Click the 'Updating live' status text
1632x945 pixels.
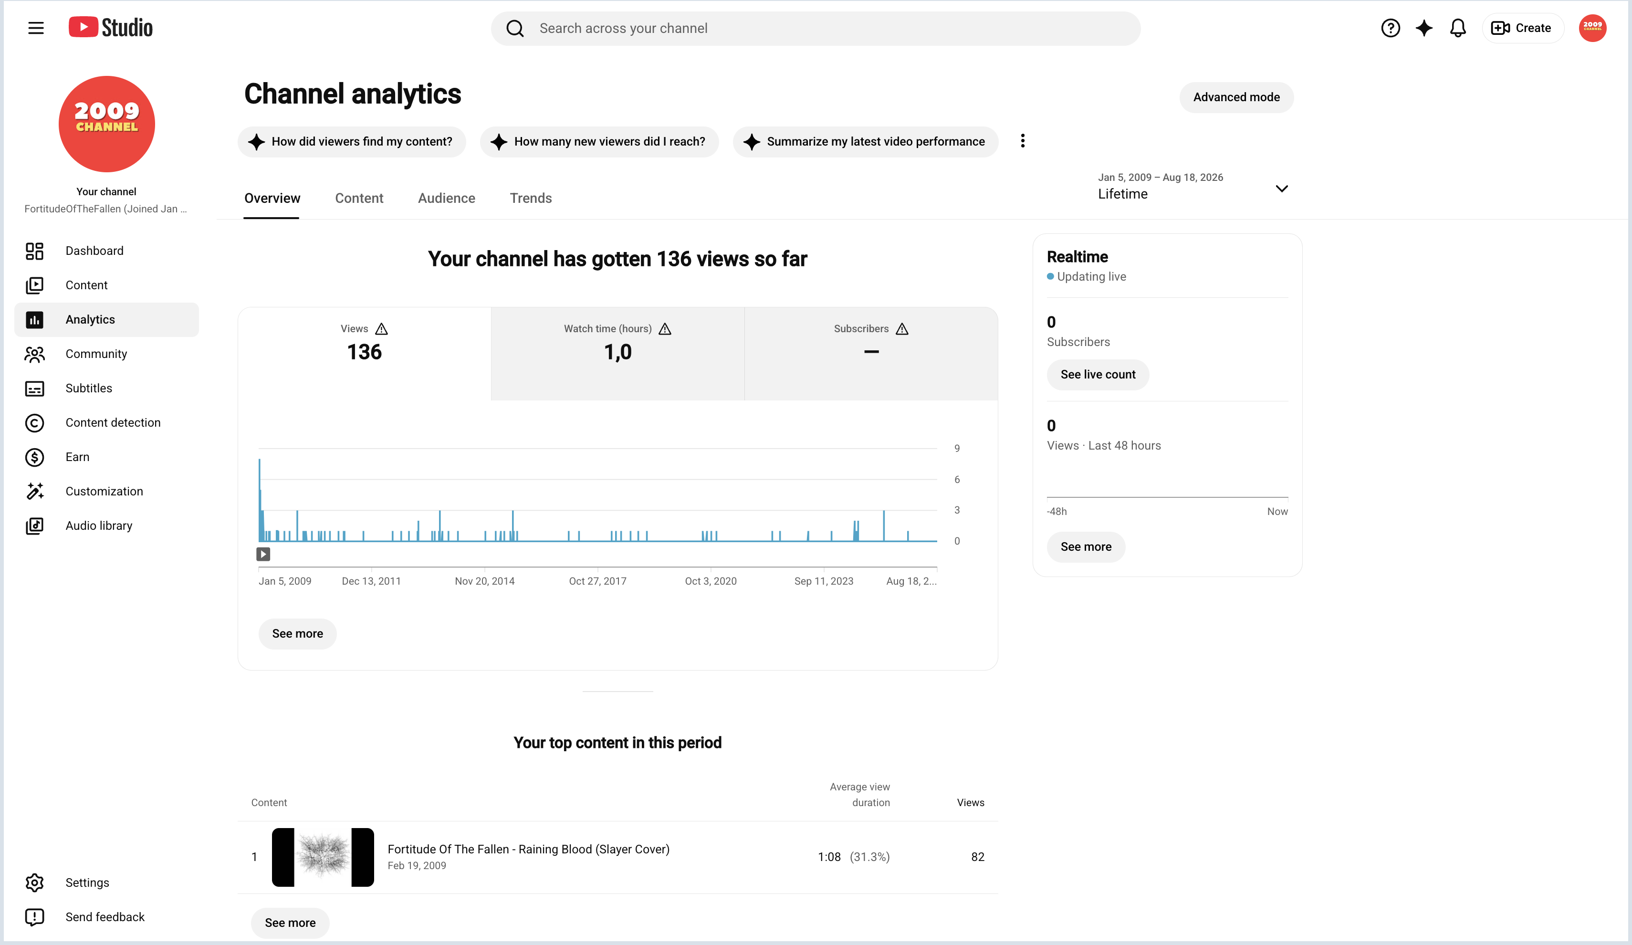tap(1091, 276)
